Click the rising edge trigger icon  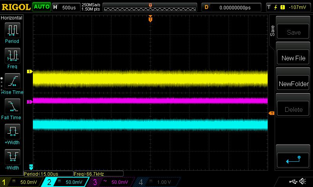pyautogui.click(x=276, y=7)
